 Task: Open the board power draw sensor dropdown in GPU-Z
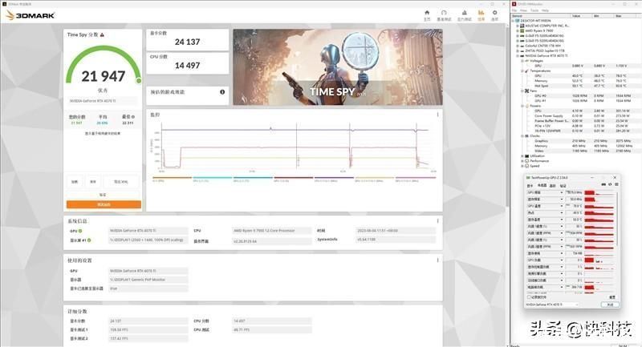pyautogui.click(x=561, y=288)
